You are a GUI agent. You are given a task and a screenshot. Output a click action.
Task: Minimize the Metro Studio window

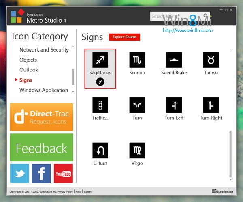pos(221,10)
